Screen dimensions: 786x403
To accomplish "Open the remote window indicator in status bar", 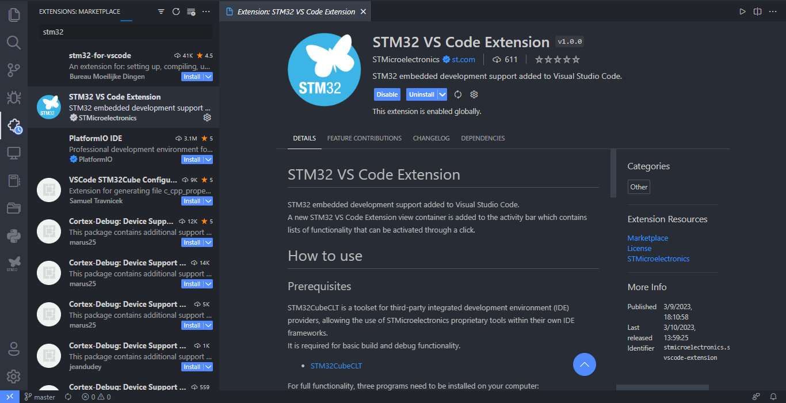I will click(9, 397).
